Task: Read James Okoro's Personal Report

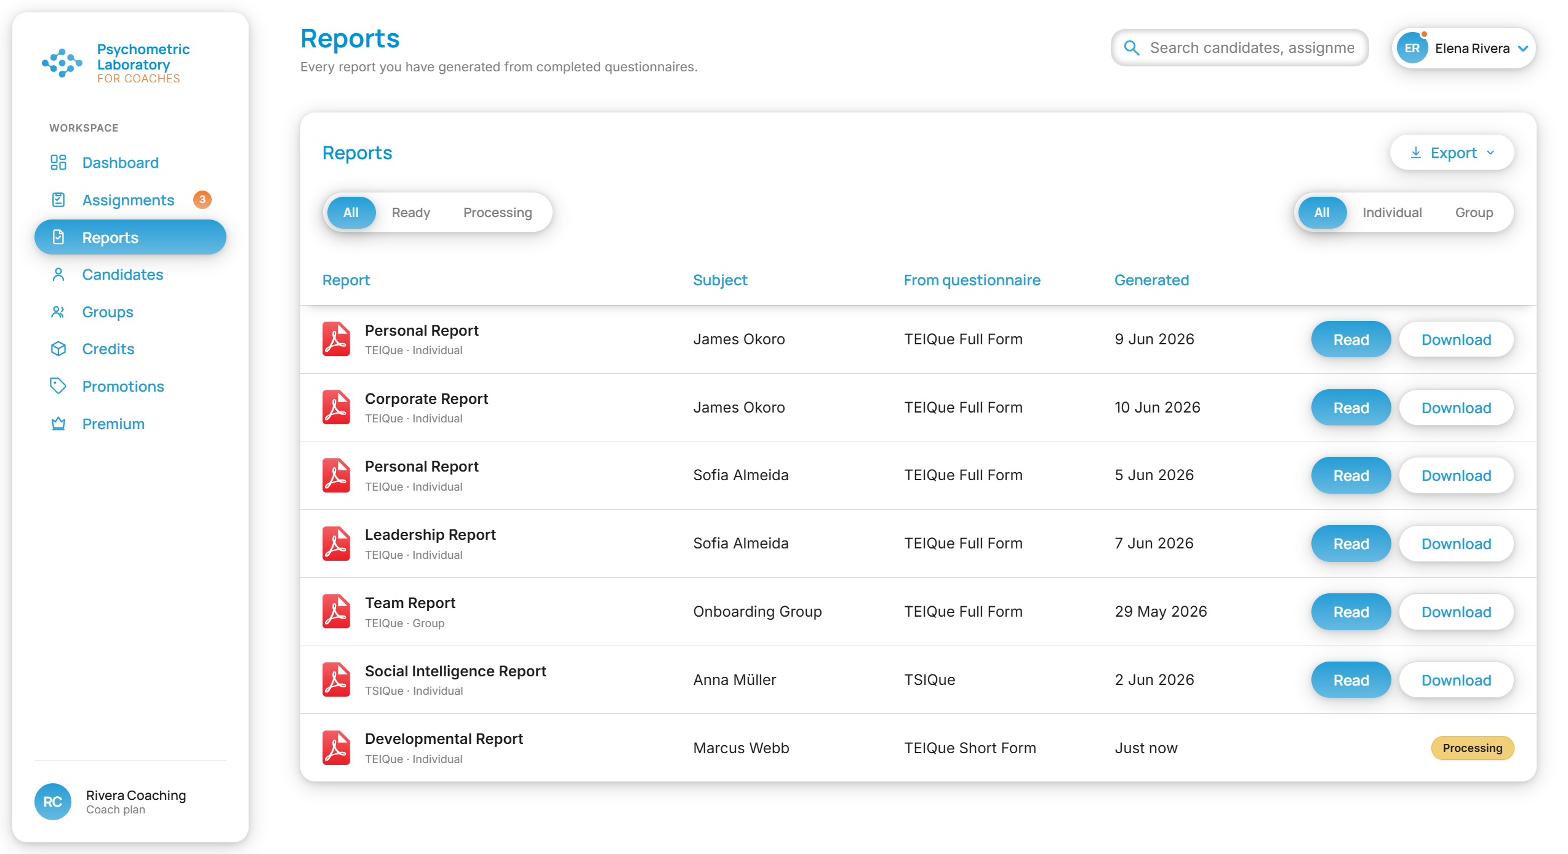Action: click(1351, 339)
